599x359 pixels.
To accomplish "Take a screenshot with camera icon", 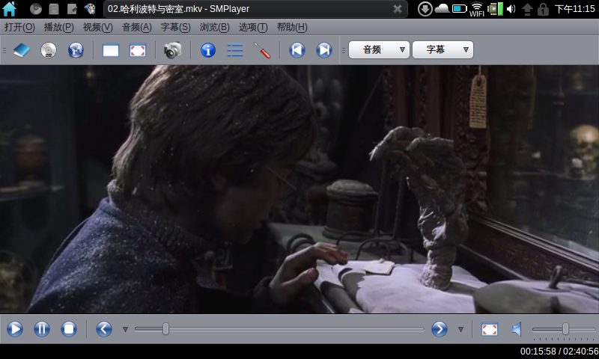I will pyautogui.click(x=173, y=50).
